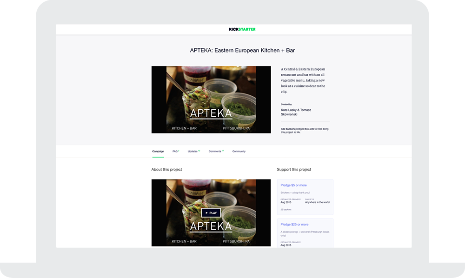Click the Anywhere in the world shipping text
Screen dimensions: 465x278
[x=317, y=202]
